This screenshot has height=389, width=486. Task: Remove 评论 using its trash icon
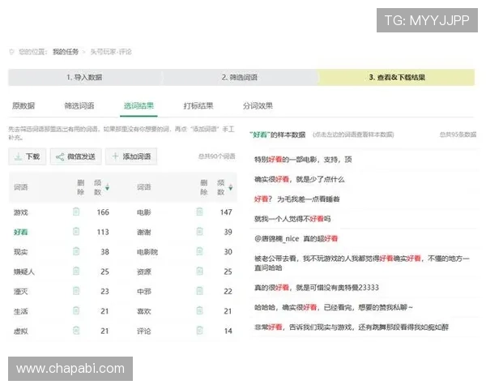coord(199,331)
